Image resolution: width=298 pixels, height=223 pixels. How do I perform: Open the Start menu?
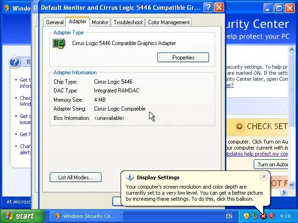tap(22, 216)
